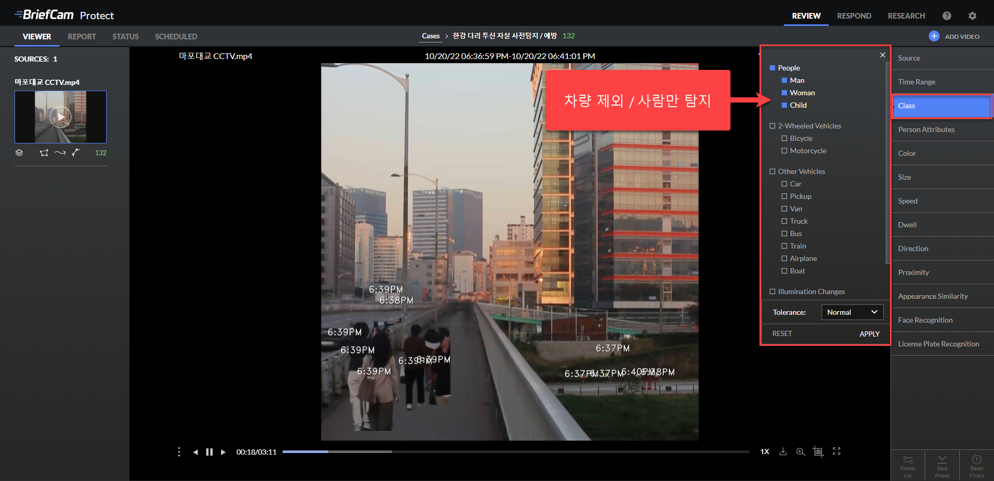This screenshot has height=481, width=994.
Task: Enter fullscreen video mode
Action: coord(837,451)
